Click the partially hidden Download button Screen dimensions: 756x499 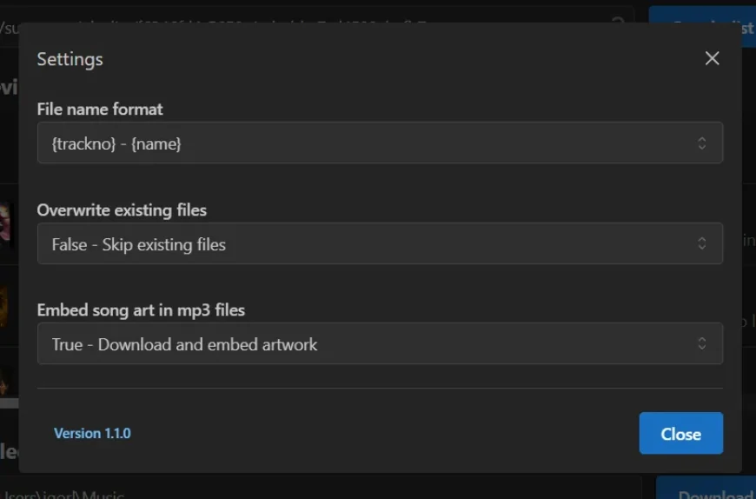pos(706,488)
